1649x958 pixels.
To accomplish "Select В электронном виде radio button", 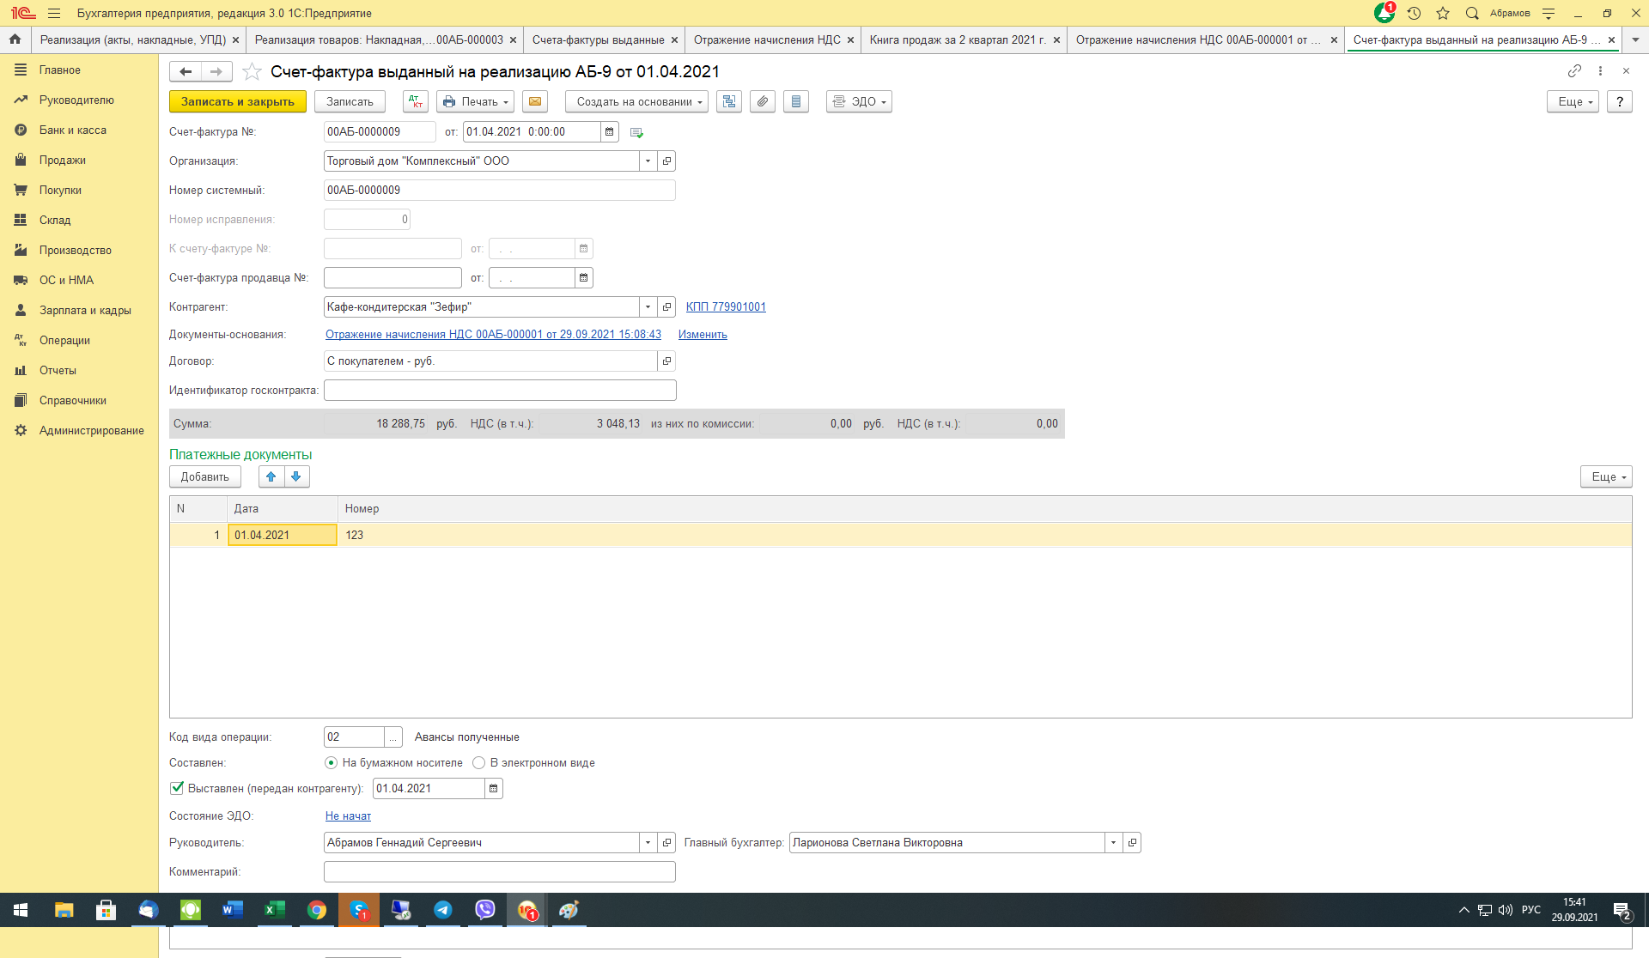I will click(479, 762).
